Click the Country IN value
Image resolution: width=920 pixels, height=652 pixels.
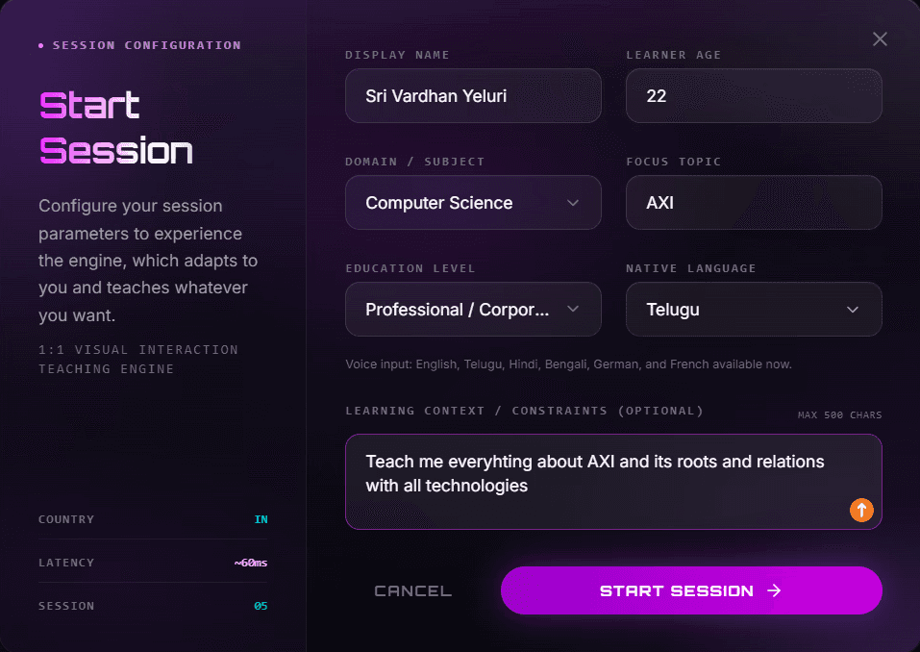click(x=261, y=519)
